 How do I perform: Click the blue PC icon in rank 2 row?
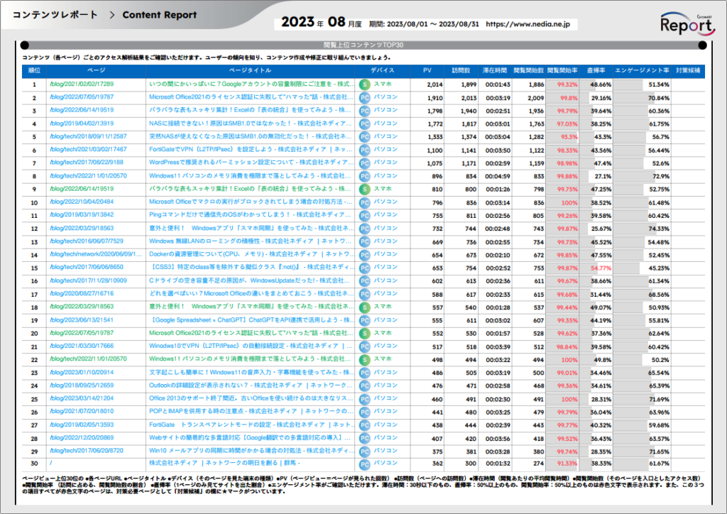point(364,97)
